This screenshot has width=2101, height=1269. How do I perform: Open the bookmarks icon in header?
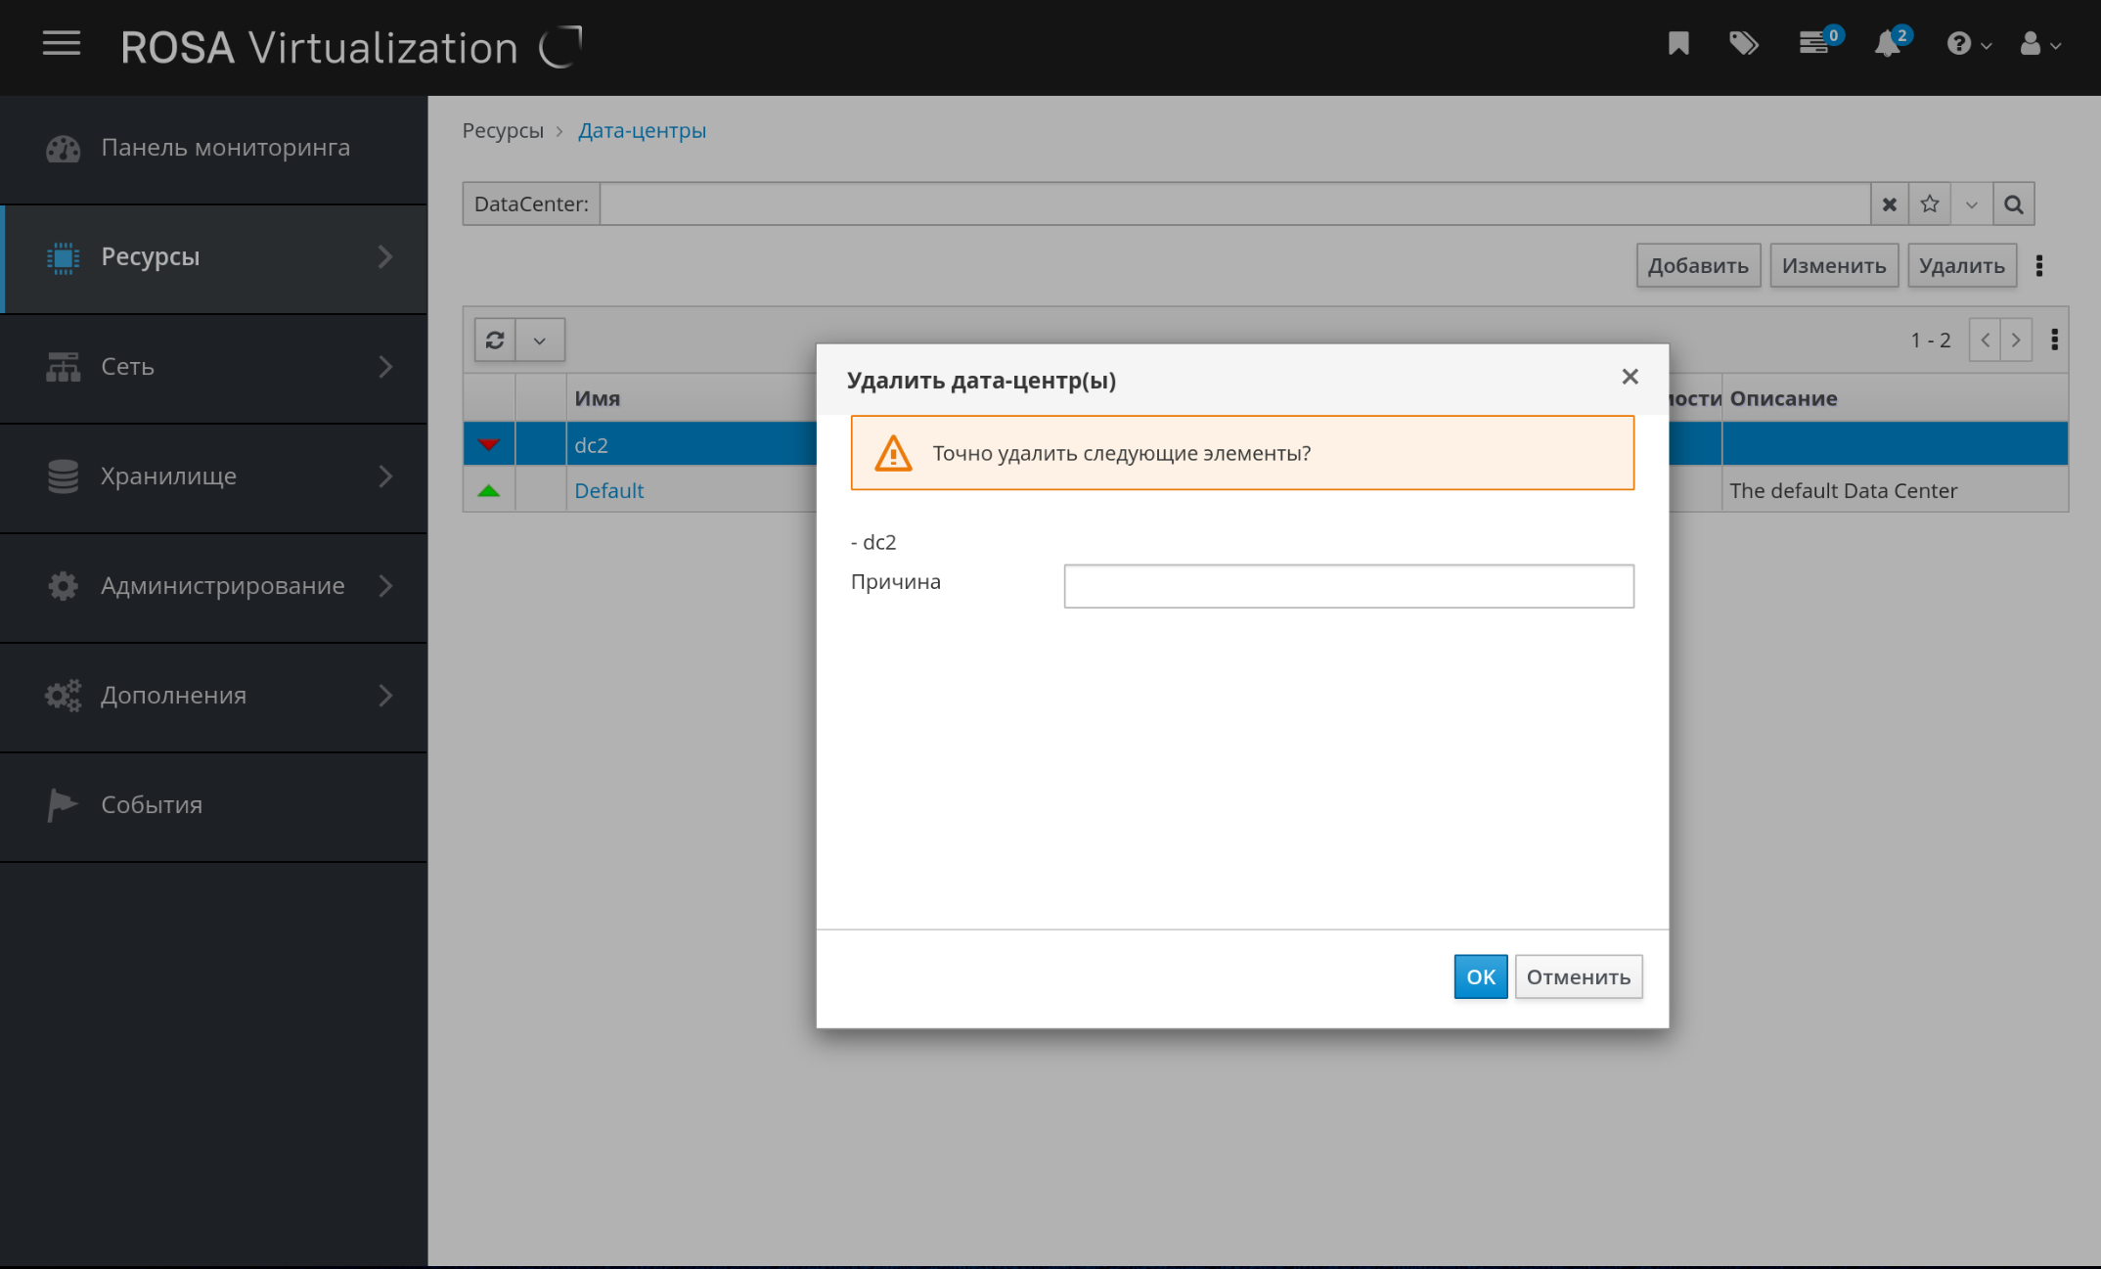click(x=1678, y=44)
